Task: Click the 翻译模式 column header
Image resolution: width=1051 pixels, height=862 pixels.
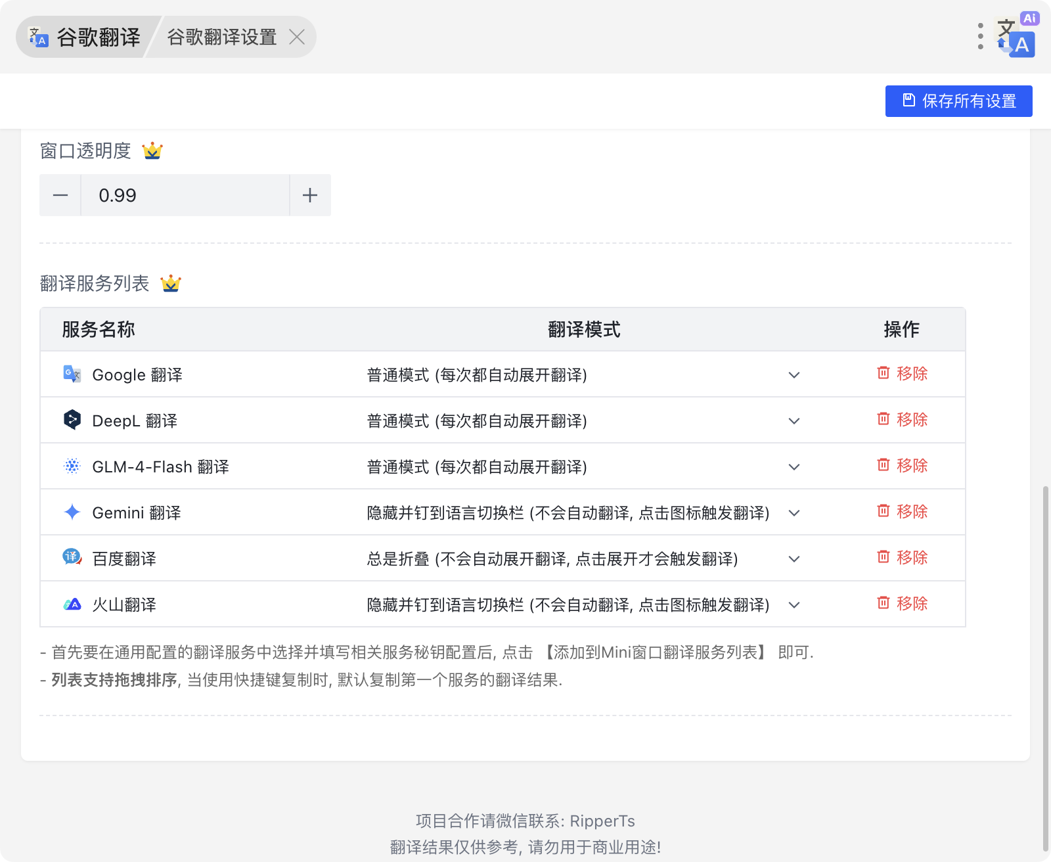Action: [584, 329]
